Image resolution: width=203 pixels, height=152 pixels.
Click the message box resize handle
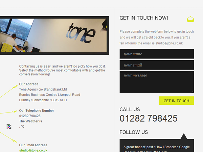click(193, 92)
